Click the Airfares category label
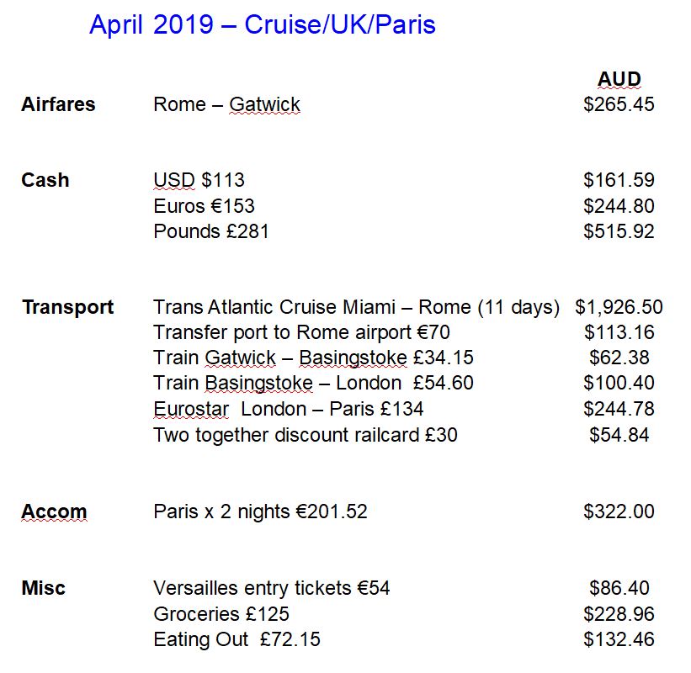Viewport: 691px width, 673px height. (58, 105)
